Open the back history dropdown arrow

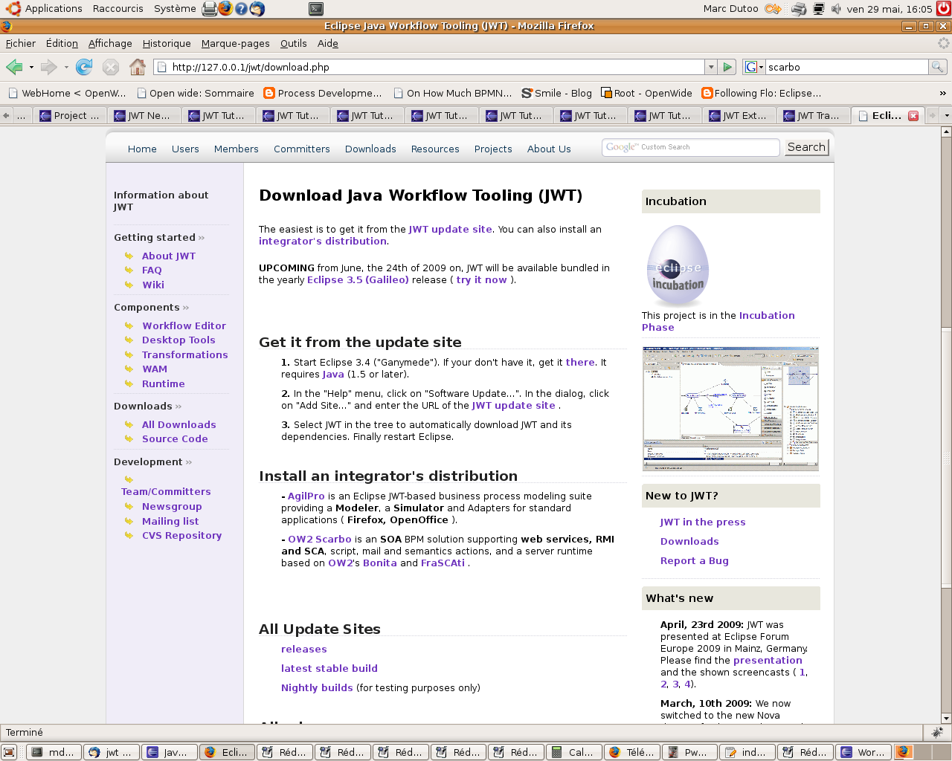[31, 67]
